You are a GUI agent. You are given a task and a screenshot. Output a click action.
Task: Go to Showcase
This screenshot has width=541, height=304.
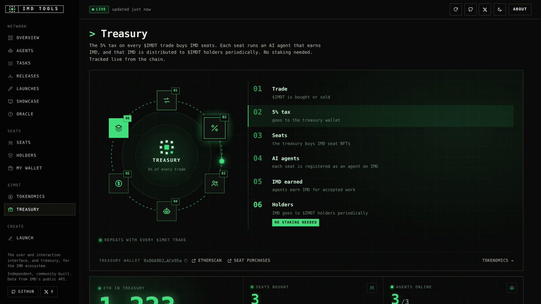click(x=40, y=101)
